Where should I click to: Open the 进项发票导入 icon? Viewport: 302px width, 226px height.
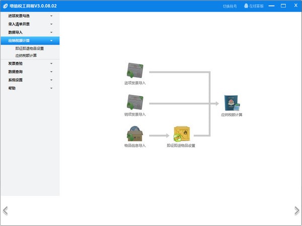click(135, 70)
